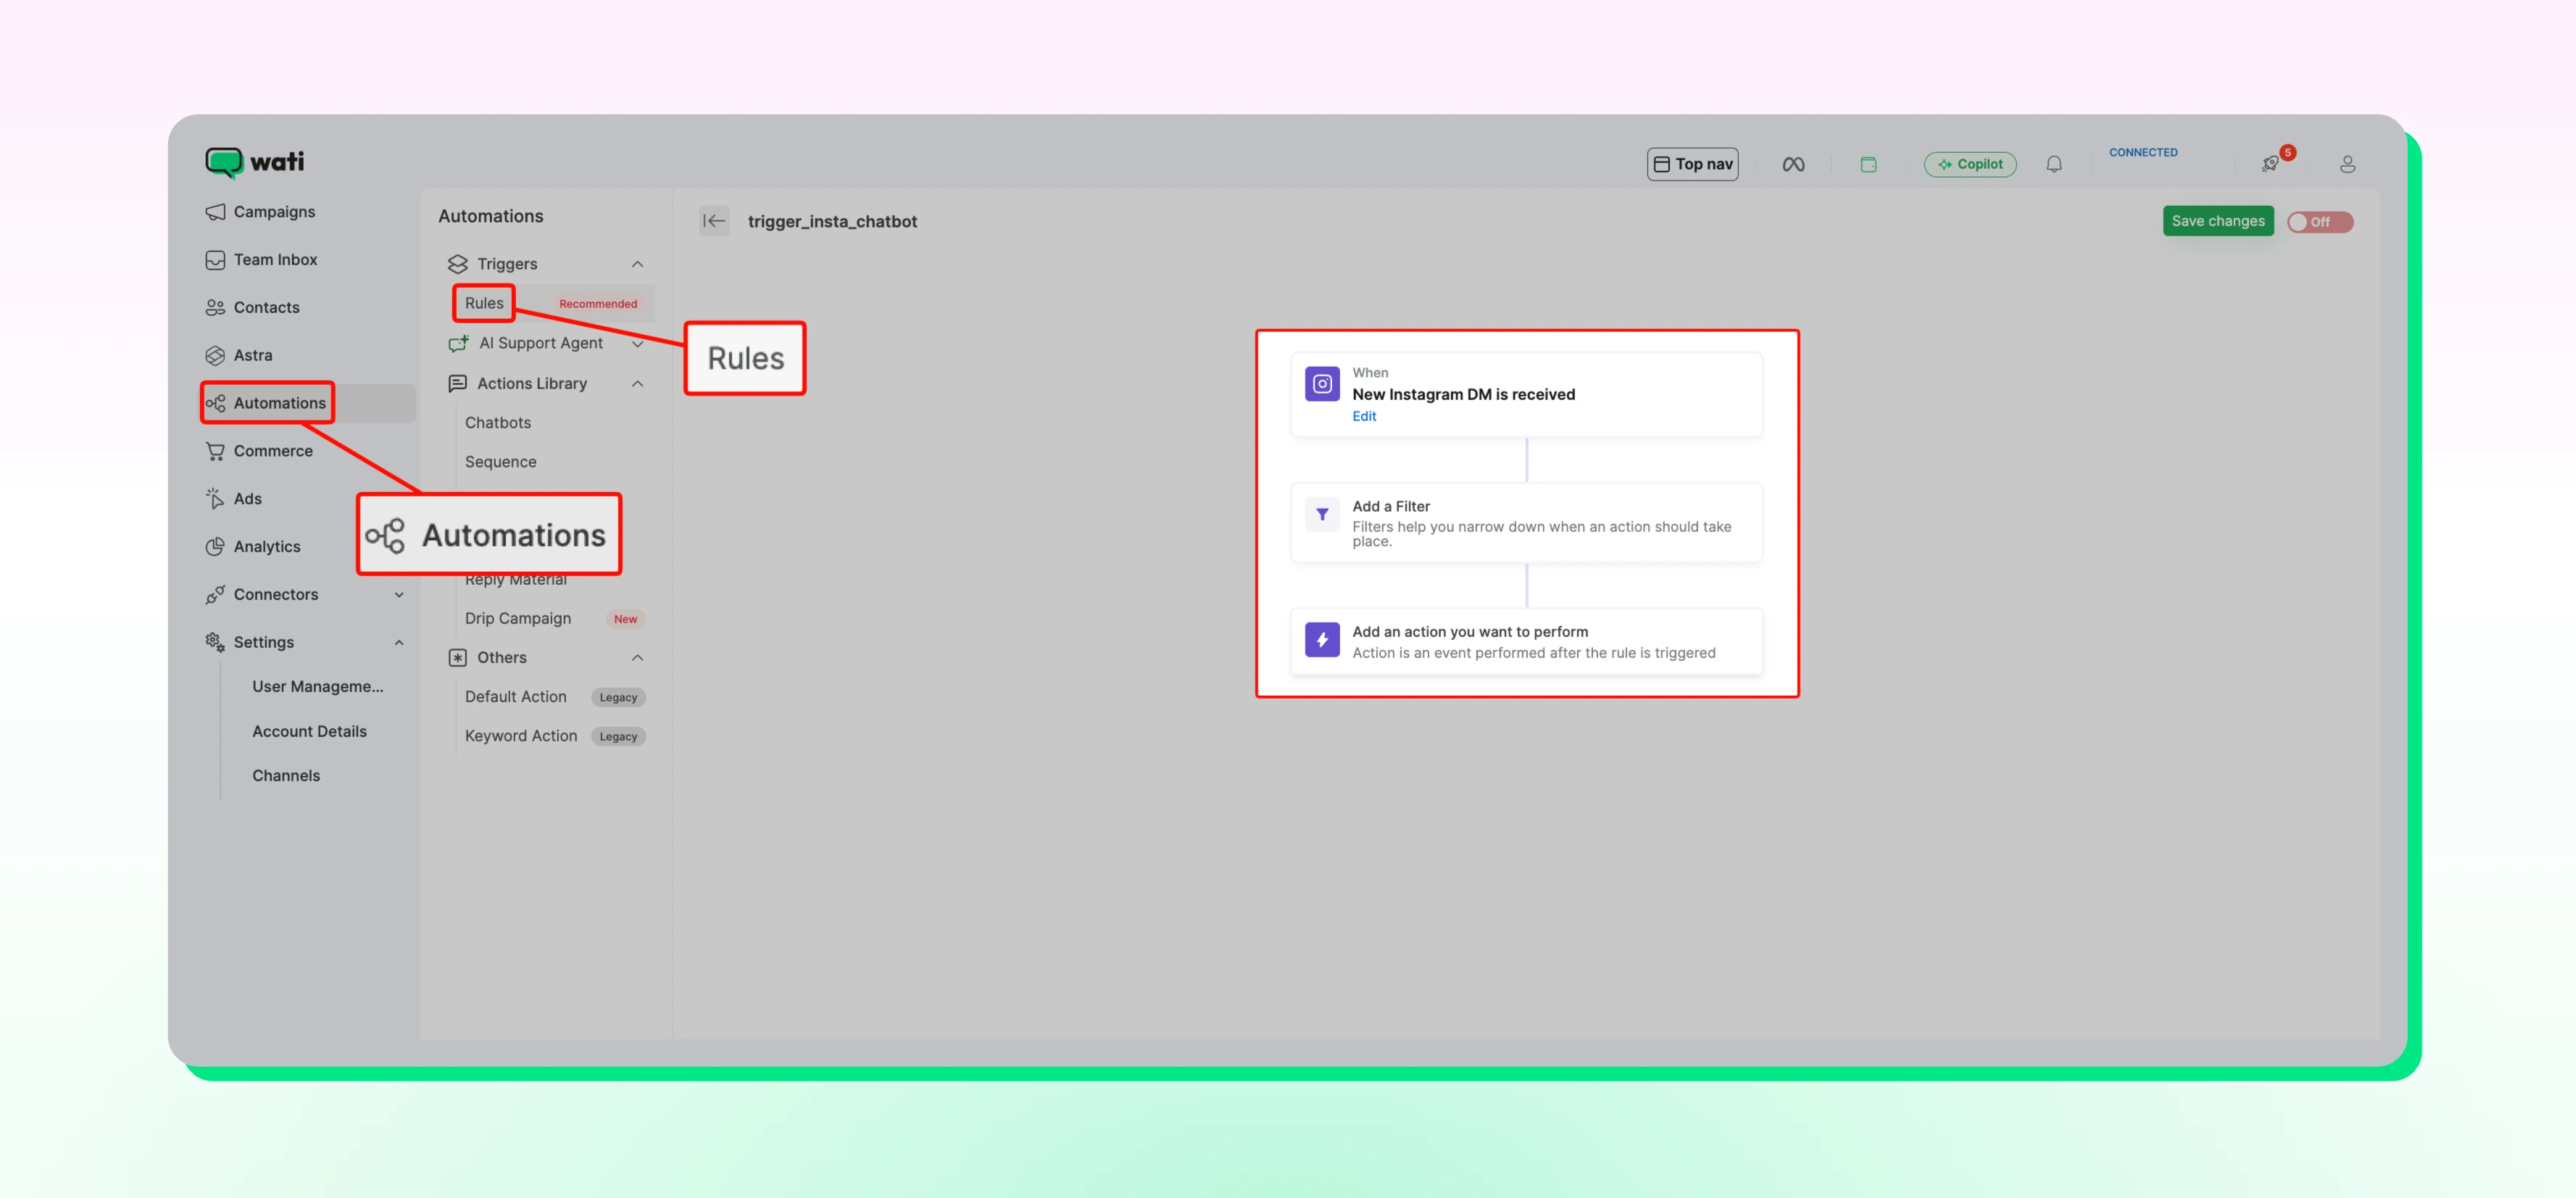Click rocket updates icon with badge

click(x=2271, y=163)
